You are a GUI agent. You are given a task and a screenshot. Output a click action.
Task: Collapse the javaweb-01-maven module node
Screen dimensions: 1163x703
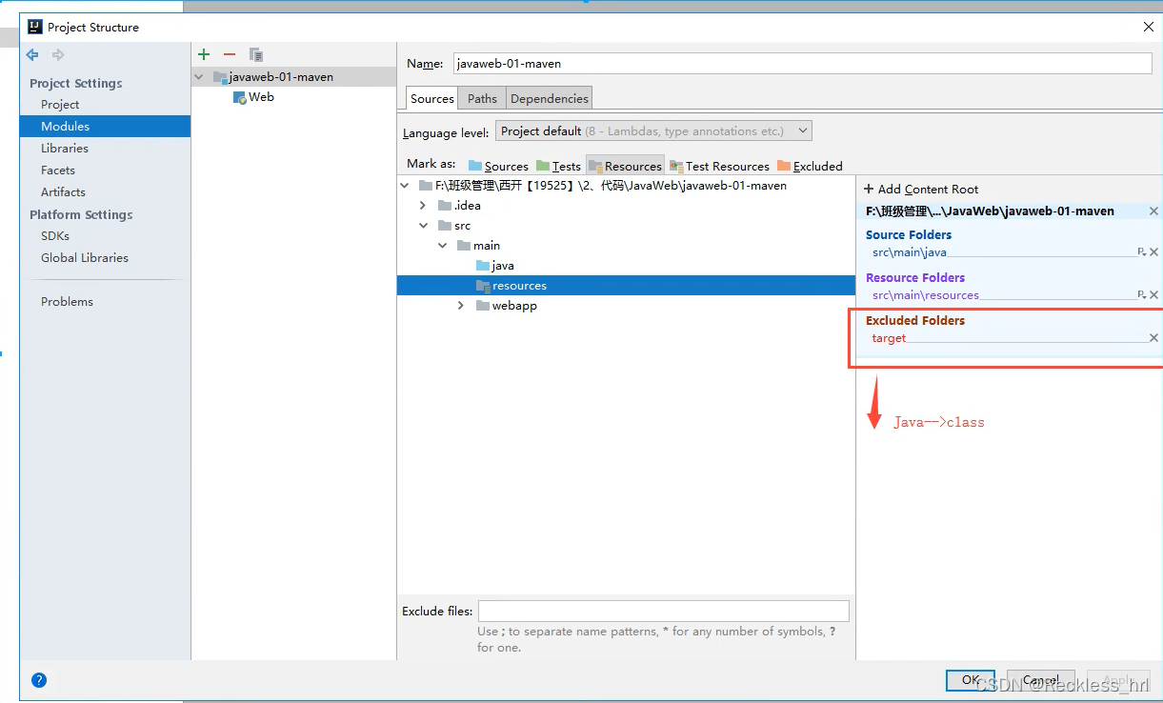point(199,77)
